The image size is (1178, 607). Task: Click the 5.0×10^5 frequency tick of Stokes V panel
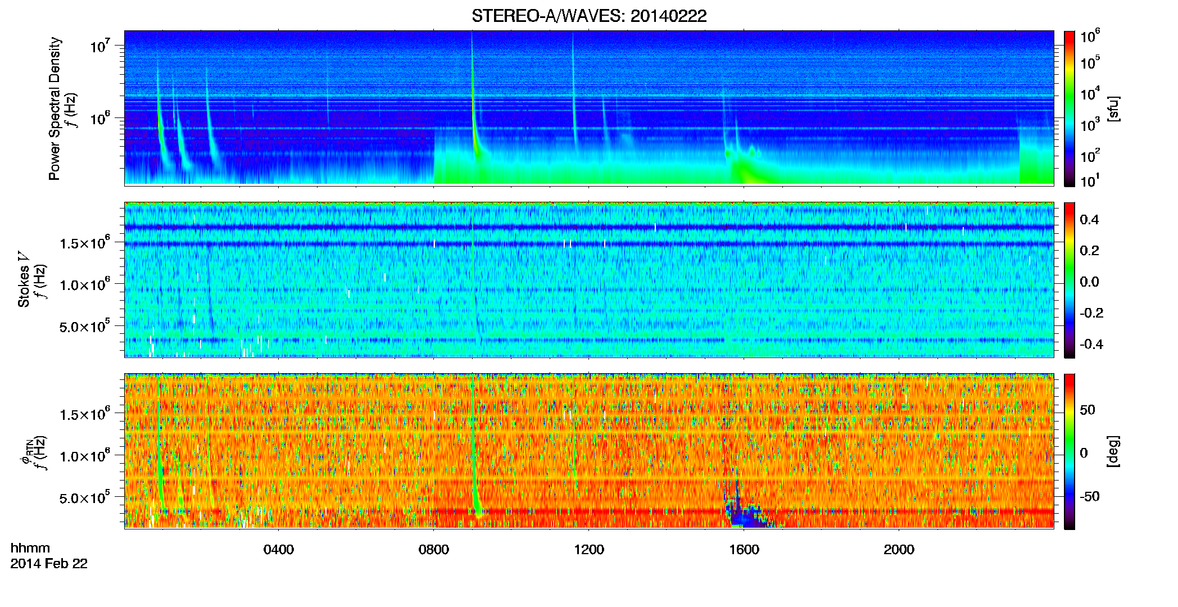click(85, 326)
